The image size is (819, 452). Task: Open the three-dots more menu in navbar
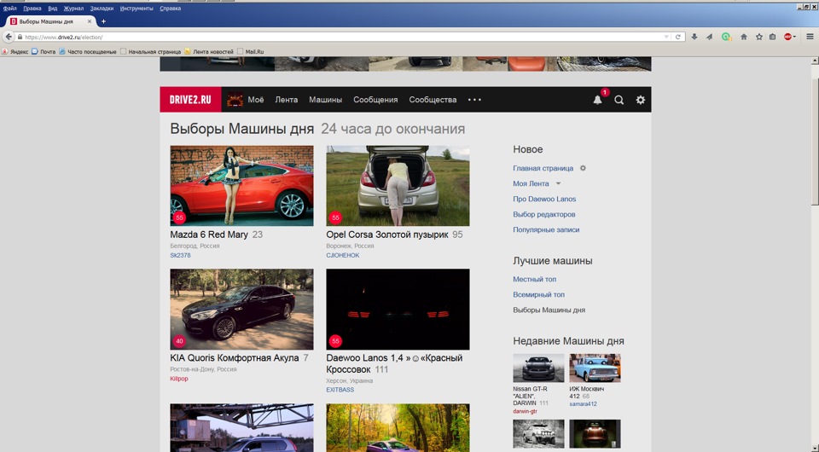pyautogui.click(x=474, y=100)
